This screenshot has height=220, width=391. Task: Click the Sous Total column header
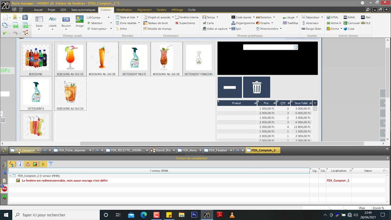coord(301,103)
